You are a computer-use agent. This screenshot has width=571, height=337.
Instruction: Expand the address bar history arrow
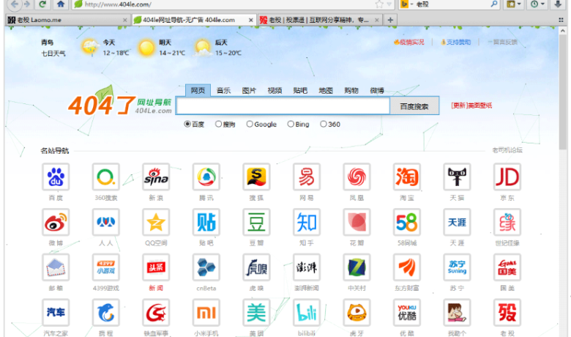pyautogui.click(x=389, y=4)
